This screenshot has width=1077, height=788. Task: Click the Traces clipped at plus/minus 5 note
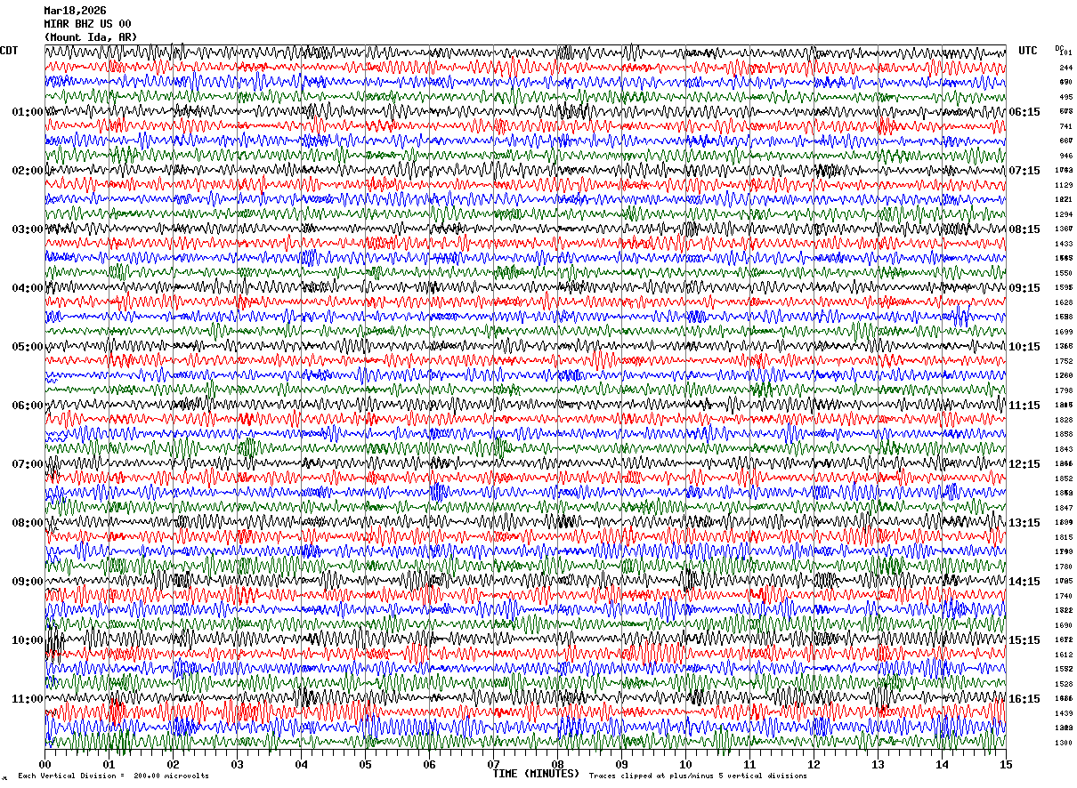point(698,776)
